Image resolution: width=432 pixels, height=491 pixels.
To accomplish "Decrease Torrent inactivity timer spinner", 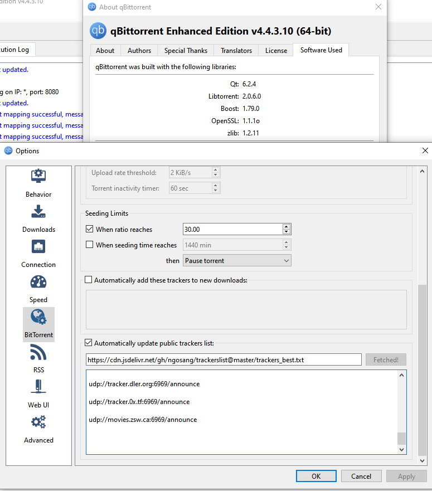I will pyautogui.click(x=216, y=191).
